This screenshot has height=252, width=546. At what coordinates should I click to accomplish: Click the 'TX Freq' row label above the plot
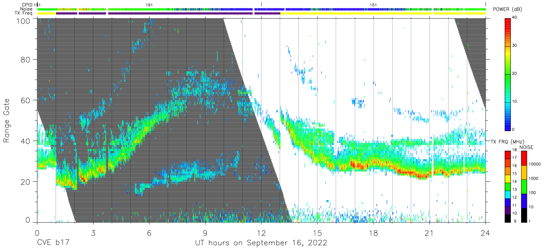24,13
